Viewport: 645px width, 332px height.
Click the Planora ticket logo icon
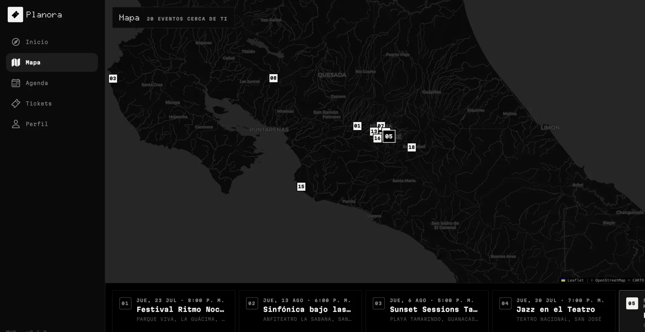(15, 14)
